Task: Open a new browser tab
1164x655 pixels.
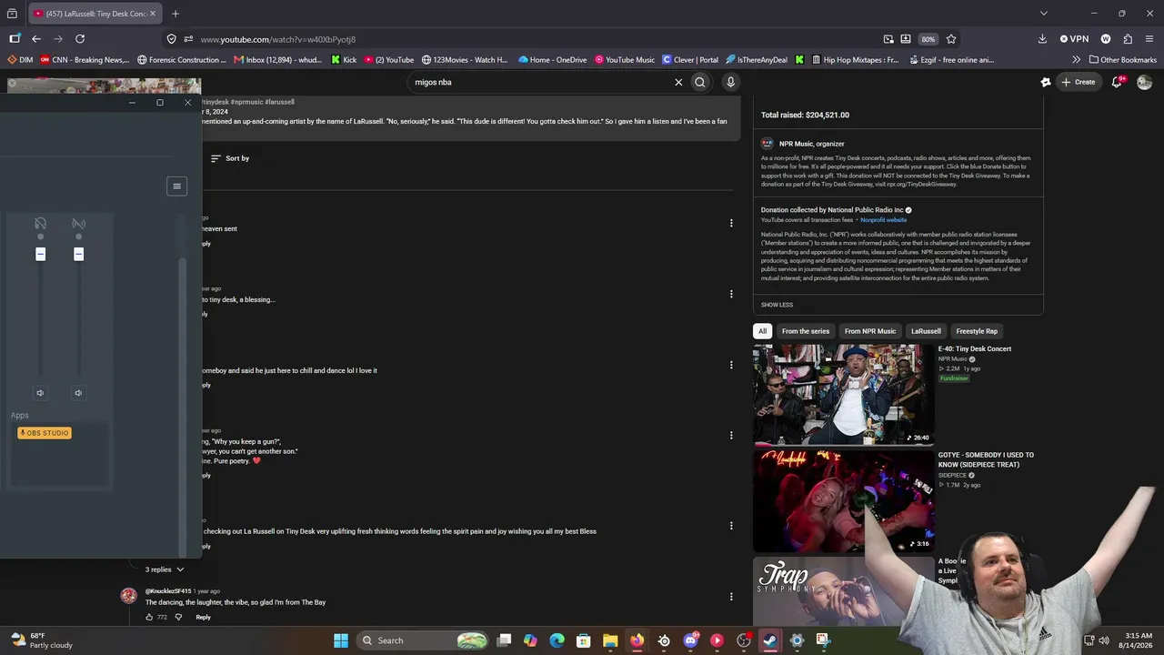Action: [x=176, y=14]
